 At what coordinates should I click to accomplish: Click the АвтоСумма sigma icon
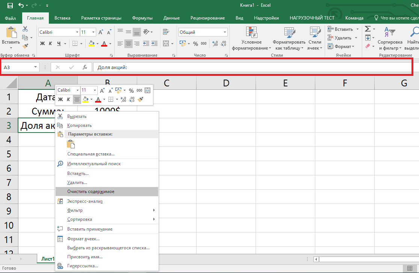pyautogui.click(x=368, y=29)
